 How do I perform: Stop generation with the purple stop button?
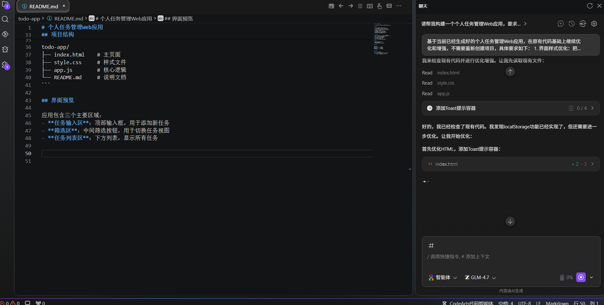click(x=581, y=277)
